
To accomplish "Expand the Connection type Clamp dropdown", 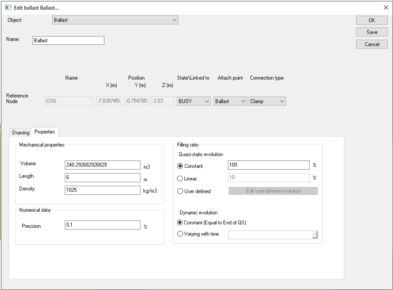I will tap(268, 101).
